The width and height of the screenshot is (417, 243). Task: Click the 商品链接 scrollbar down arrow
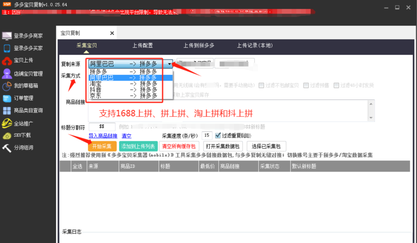[371, 118]
